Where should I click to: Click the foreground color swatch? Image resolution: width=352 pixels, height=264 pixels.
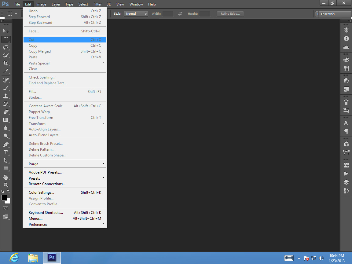tap(4, 198)
